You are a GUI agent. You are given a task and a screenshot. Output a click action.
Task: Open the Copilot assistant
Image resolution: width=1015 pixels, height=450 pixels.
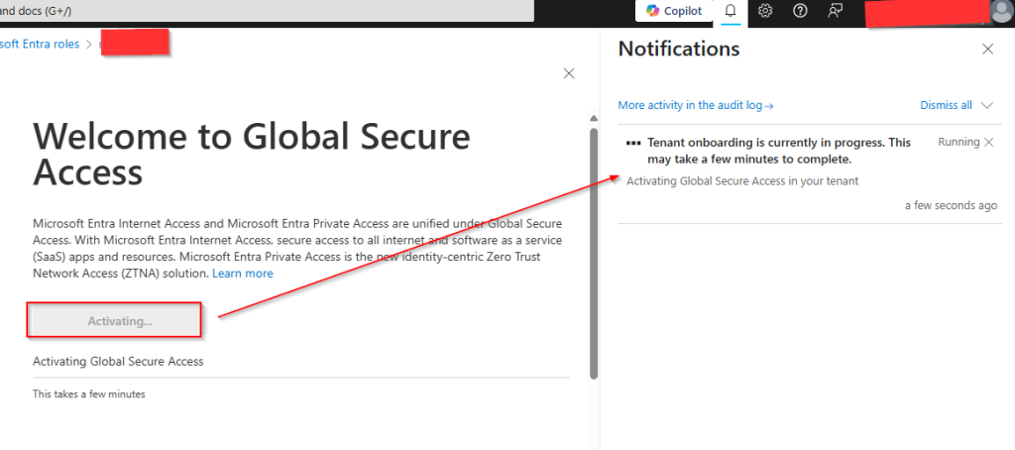point(674,11)
